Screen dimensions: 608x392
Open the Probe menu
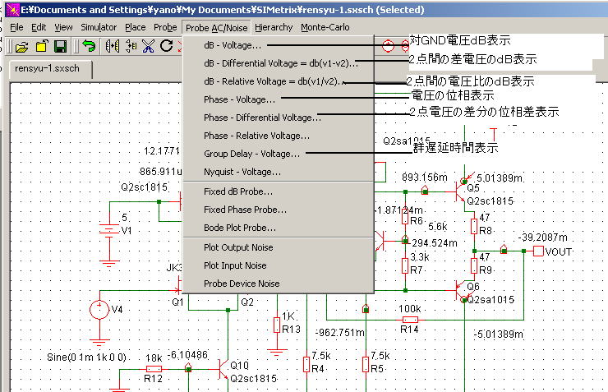[x=165, y=27]
